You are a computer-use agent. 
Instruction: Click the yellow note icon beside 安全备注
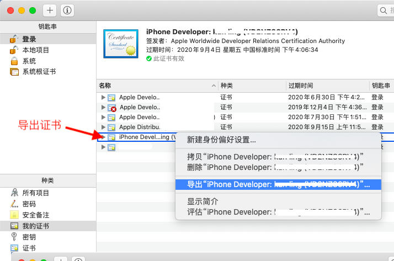point(14,215)
